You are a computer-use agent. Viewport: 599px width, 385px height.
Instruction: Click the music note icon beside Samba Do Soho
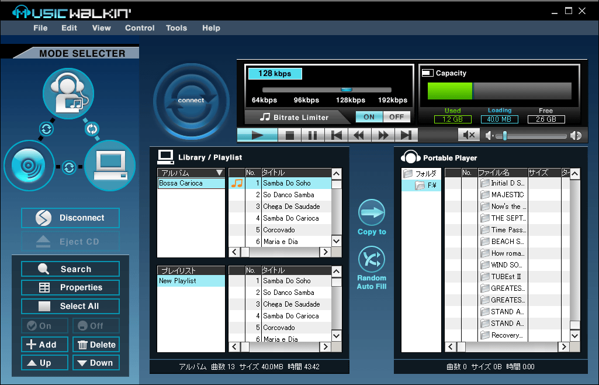pyautogui.click(x=237, y=183)
